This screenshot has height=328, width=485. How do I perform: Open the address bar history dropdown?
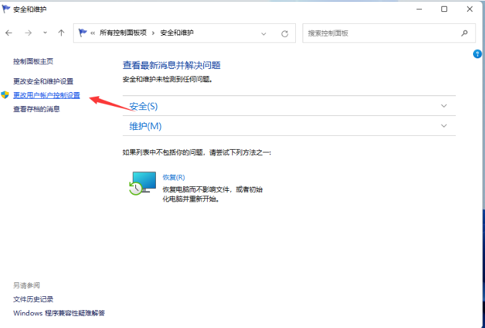click(264, 33)
